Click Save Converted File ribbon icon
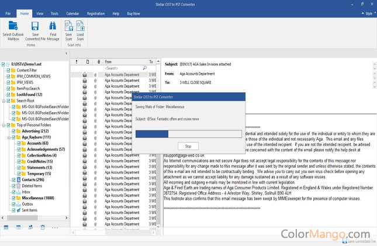377x246 pixels. click(35, 26)
